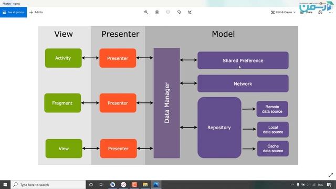Click See all photos button
The height and width of the screenshot is (189, 336).
click(13, 12)
